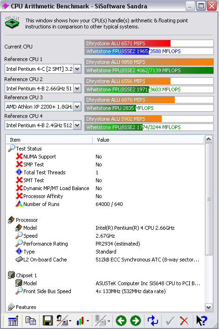Click the info icon beside Type

19,251
